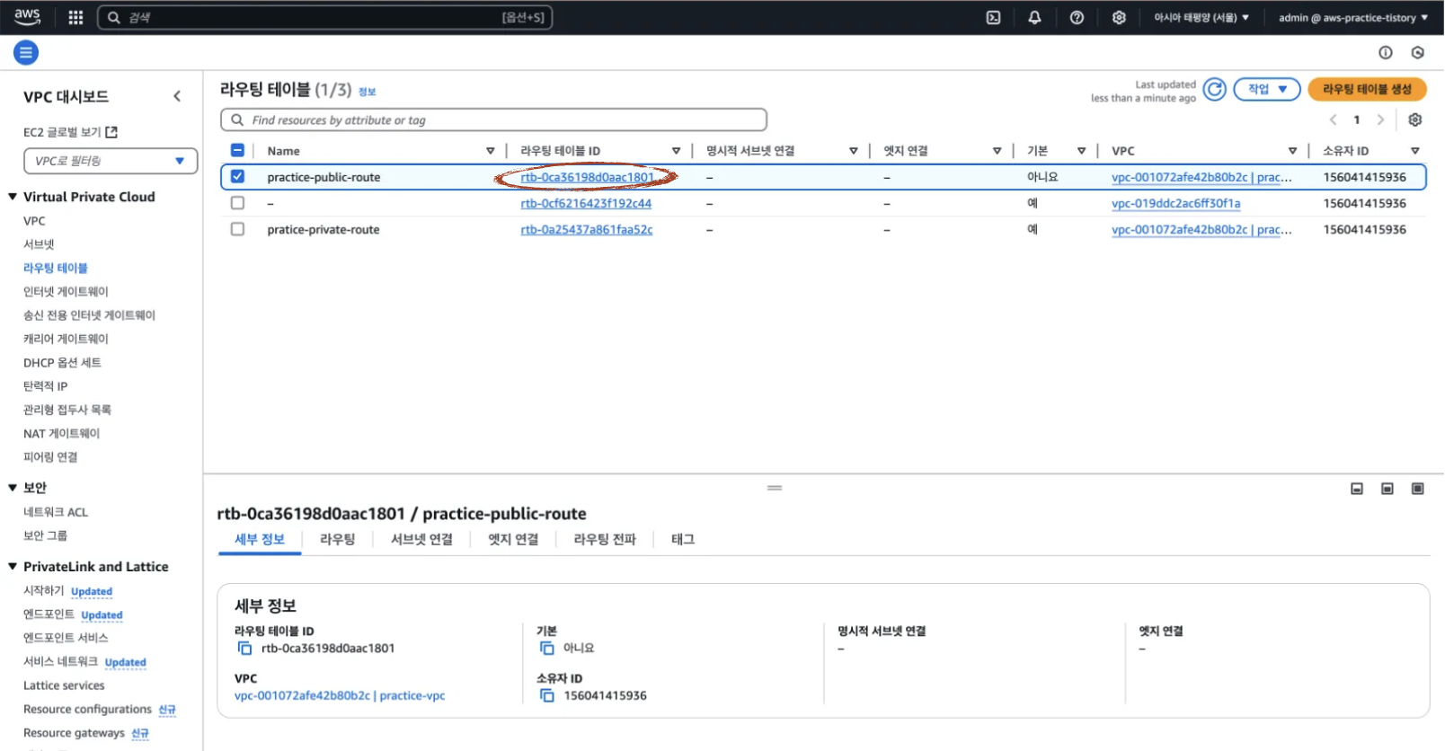
Task: Open EC2 global view external link icon
Action: click(x=111, y=132)
